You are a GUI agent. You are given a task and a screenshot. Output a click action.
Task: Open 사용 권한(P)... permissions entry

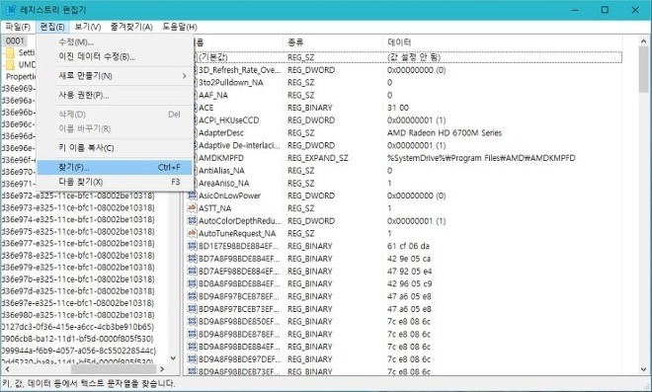point(115,96)
